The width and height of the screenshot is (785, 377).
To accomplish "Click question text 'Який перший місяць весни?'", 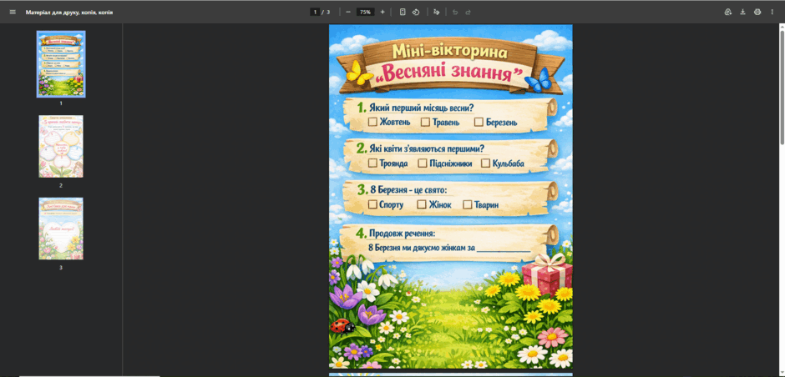I will tap(422, 108).
